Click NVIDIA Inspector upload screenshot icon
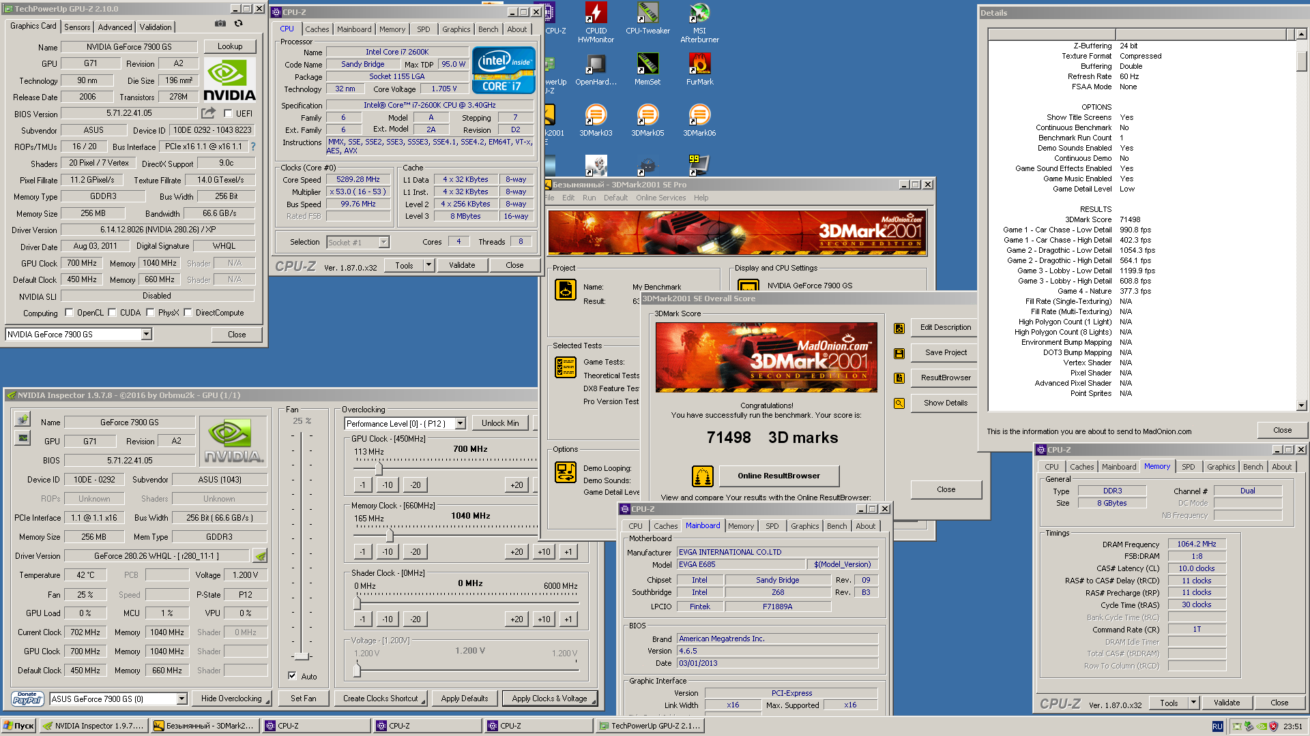This screenshot has width=1310, height=736. (x=23, y=418)
